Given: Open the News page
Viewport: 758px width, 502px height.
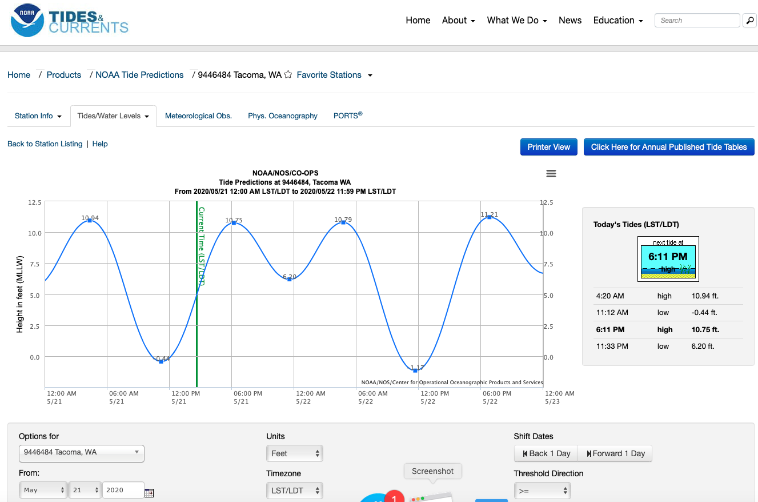Looking at the screenshot, I should click(570, 20).
